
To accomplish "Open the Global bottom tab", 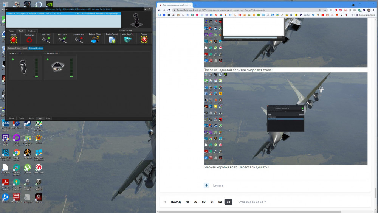I will (x=11, y=118).
